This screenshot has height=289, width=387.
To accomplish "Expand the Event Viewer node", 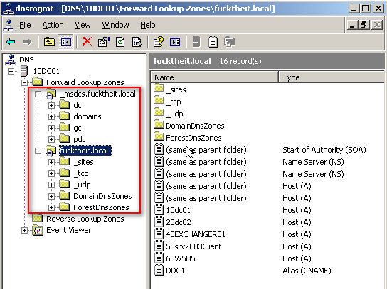I will [24, 231].
